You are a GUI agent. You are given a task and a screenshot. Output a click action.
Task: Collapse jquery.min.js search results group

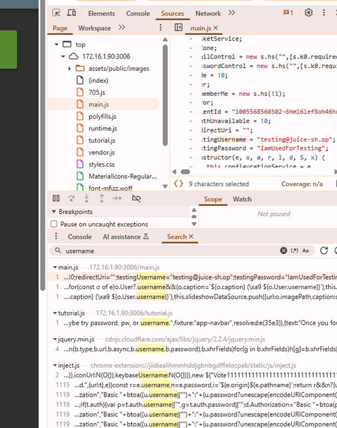point(55,339)
